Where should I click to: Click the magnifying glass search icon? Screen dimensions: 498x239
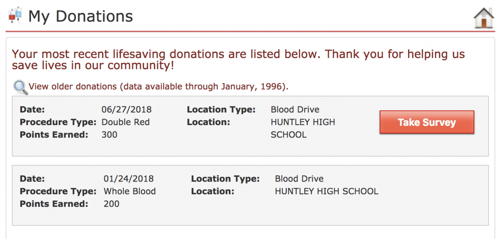point(20,87)
